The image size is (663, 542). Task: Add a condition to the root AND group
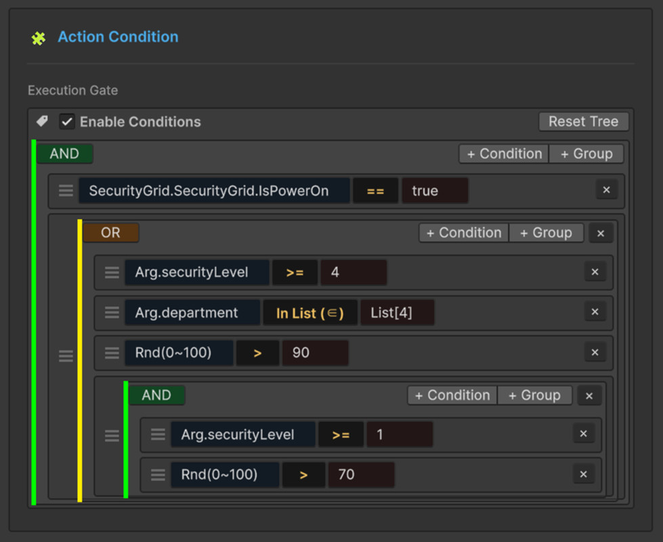click(502, 153)
